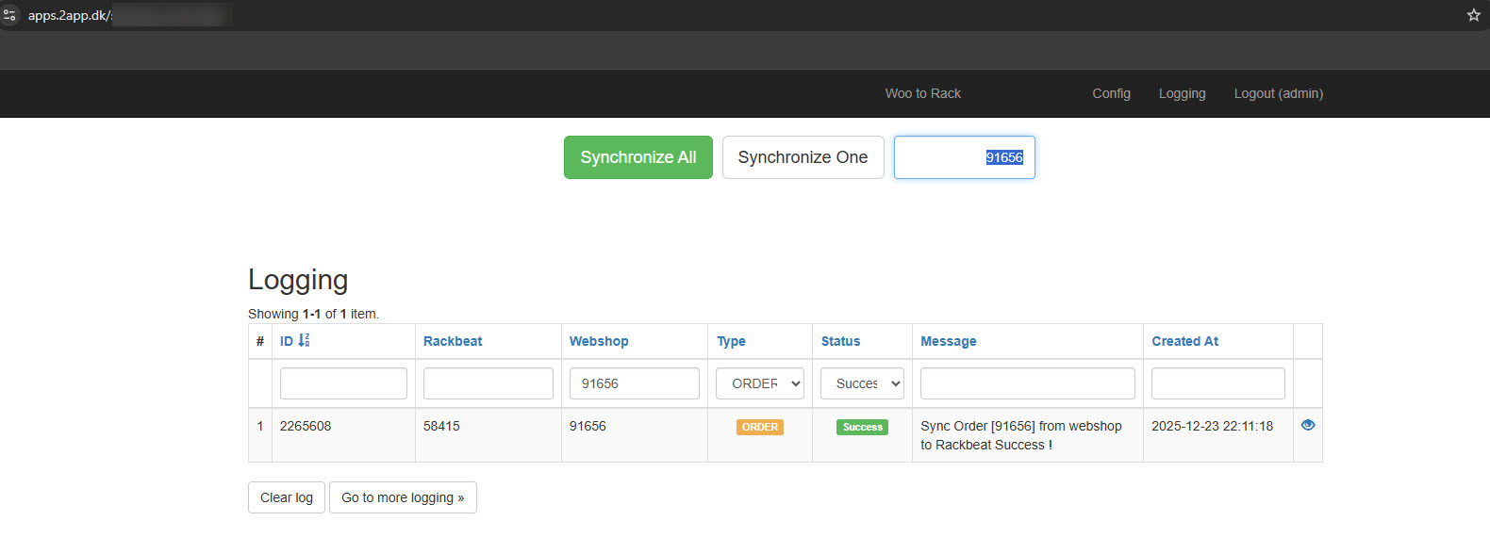Bookmark page with star icon
The height and width of the screenshot is (537, 1490).
pos(1473,15)
